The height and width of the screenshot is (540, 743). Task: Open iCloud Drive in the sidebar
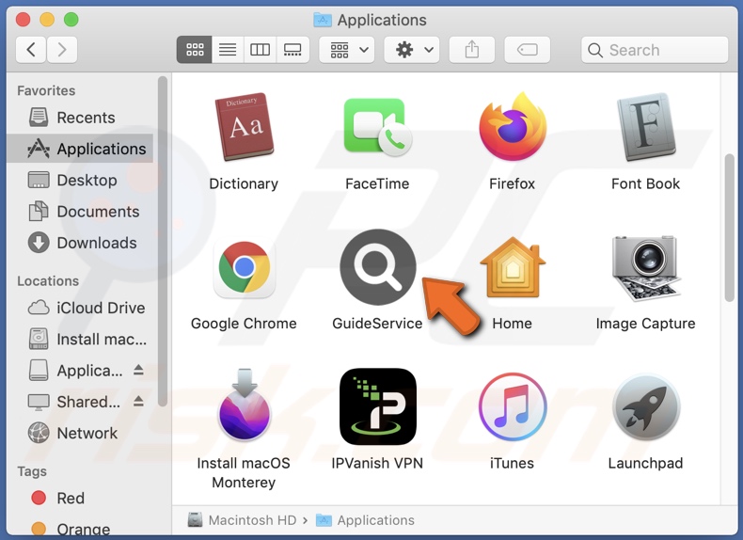[81, 309]
